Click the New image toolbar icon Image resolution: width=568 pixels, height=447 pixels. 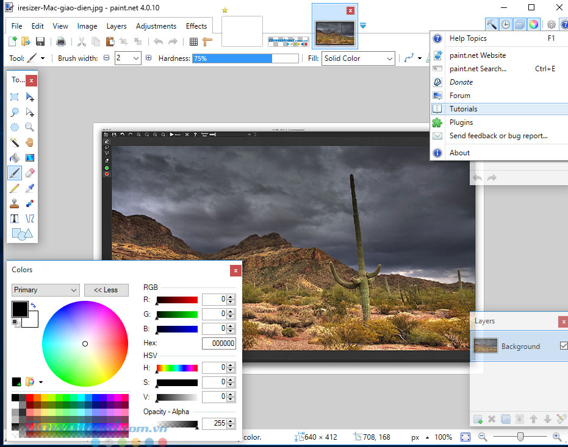(x=13, y=41)
